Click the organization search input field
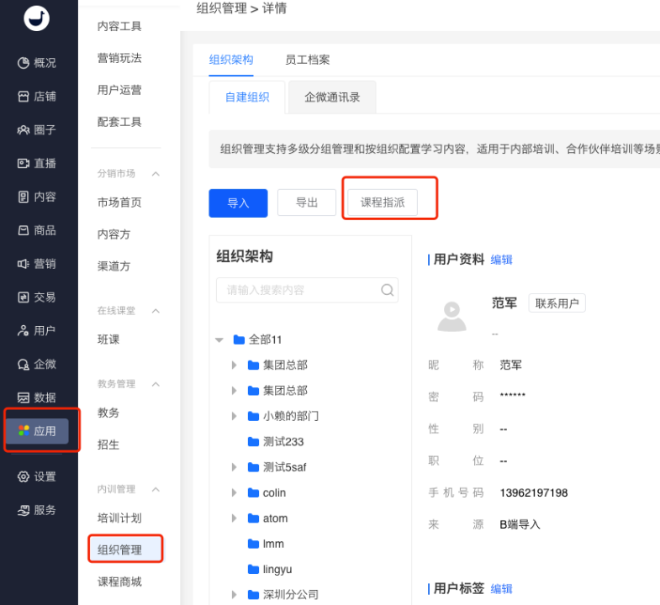 pyautogui.click(x=298, y=290)
